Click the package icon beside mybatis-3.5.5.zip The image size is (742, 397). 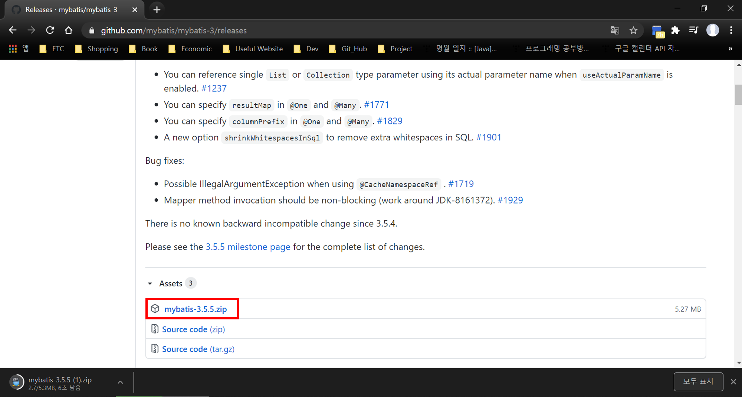point(155,309)
